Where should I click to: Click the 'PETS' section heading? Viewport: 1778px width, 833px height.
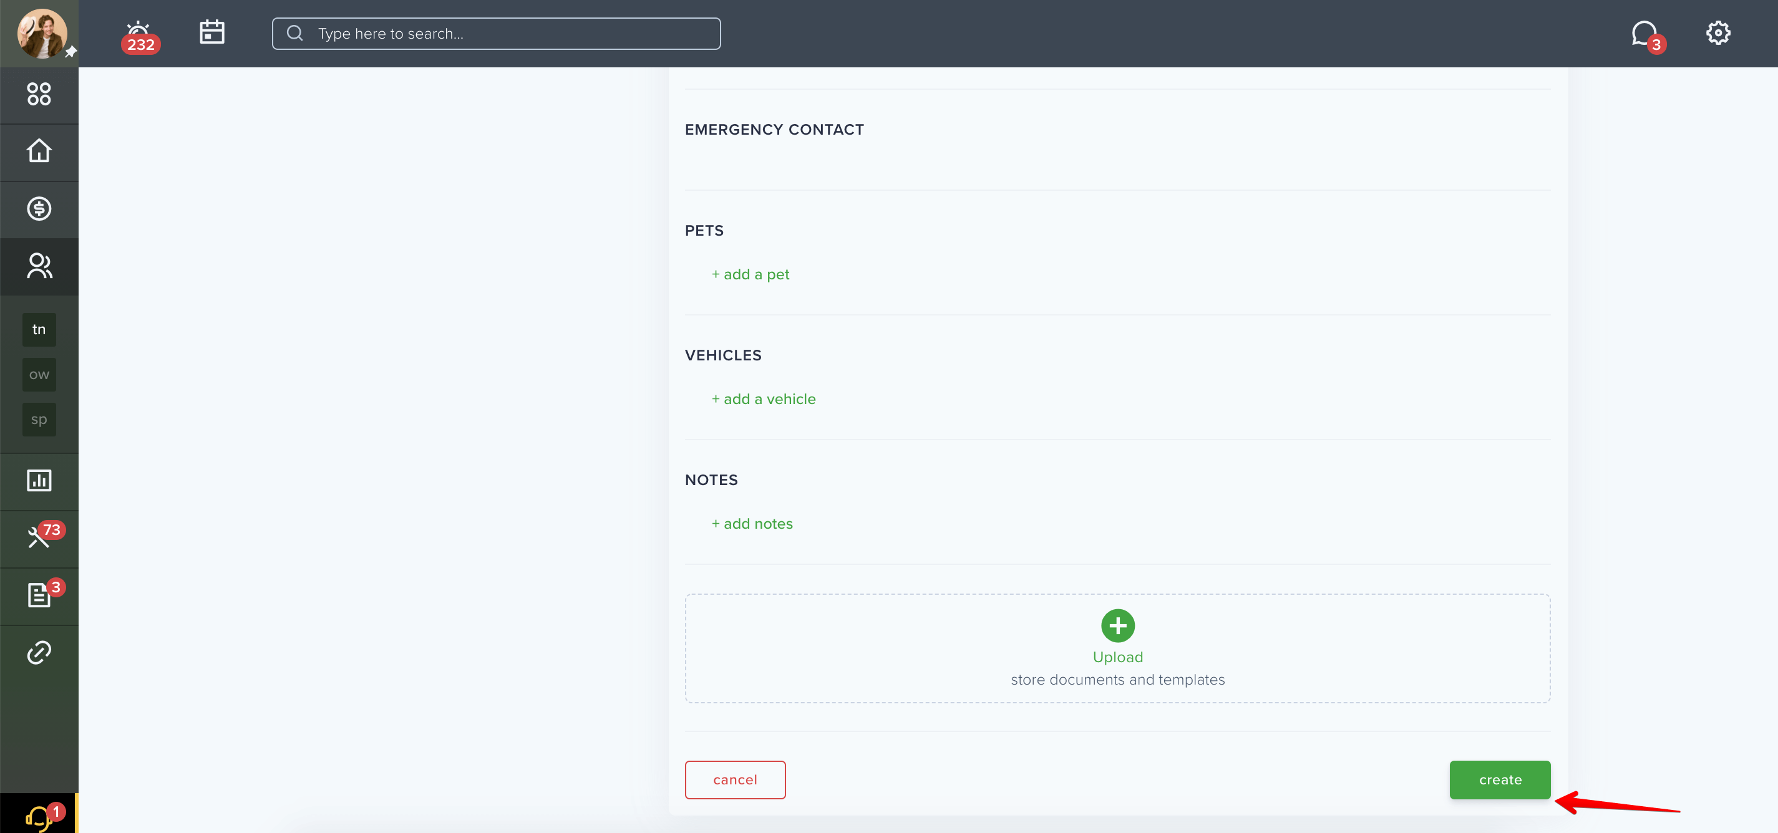tap(704, 231)
